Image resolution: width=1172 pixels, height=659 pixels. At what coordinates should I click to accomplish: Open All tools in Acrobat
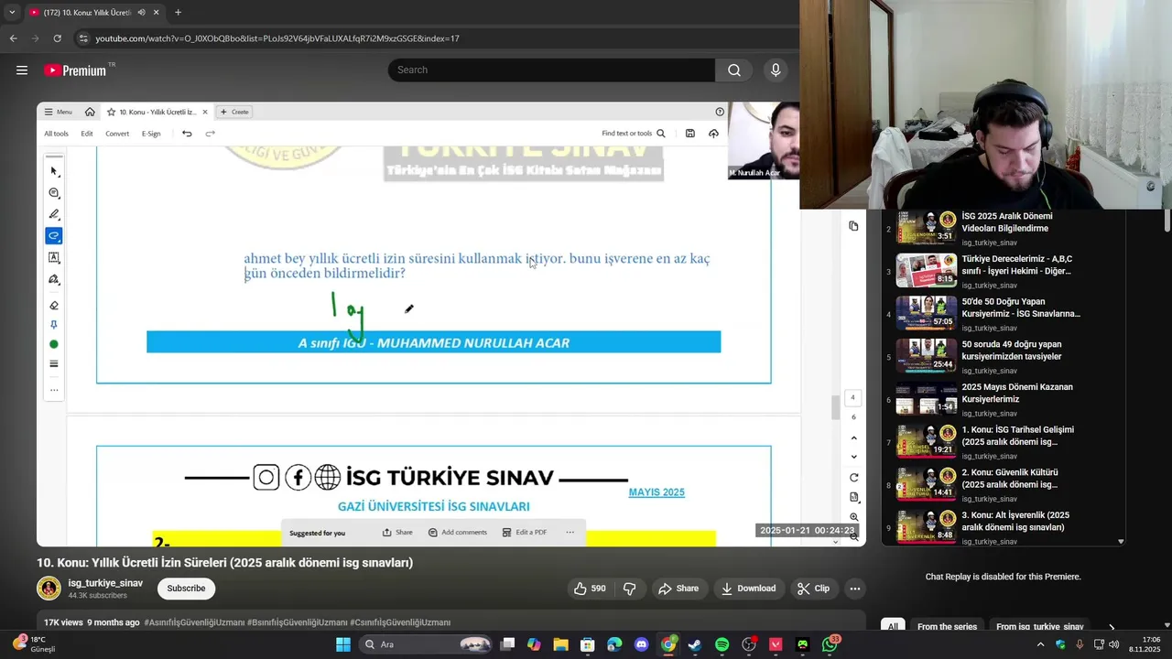click(x=56, y=134)
